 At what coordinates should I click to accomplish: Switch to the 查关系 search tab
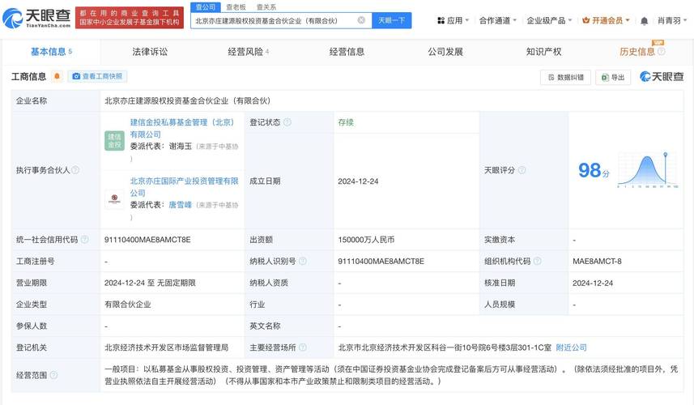click(x=266, y=7)
